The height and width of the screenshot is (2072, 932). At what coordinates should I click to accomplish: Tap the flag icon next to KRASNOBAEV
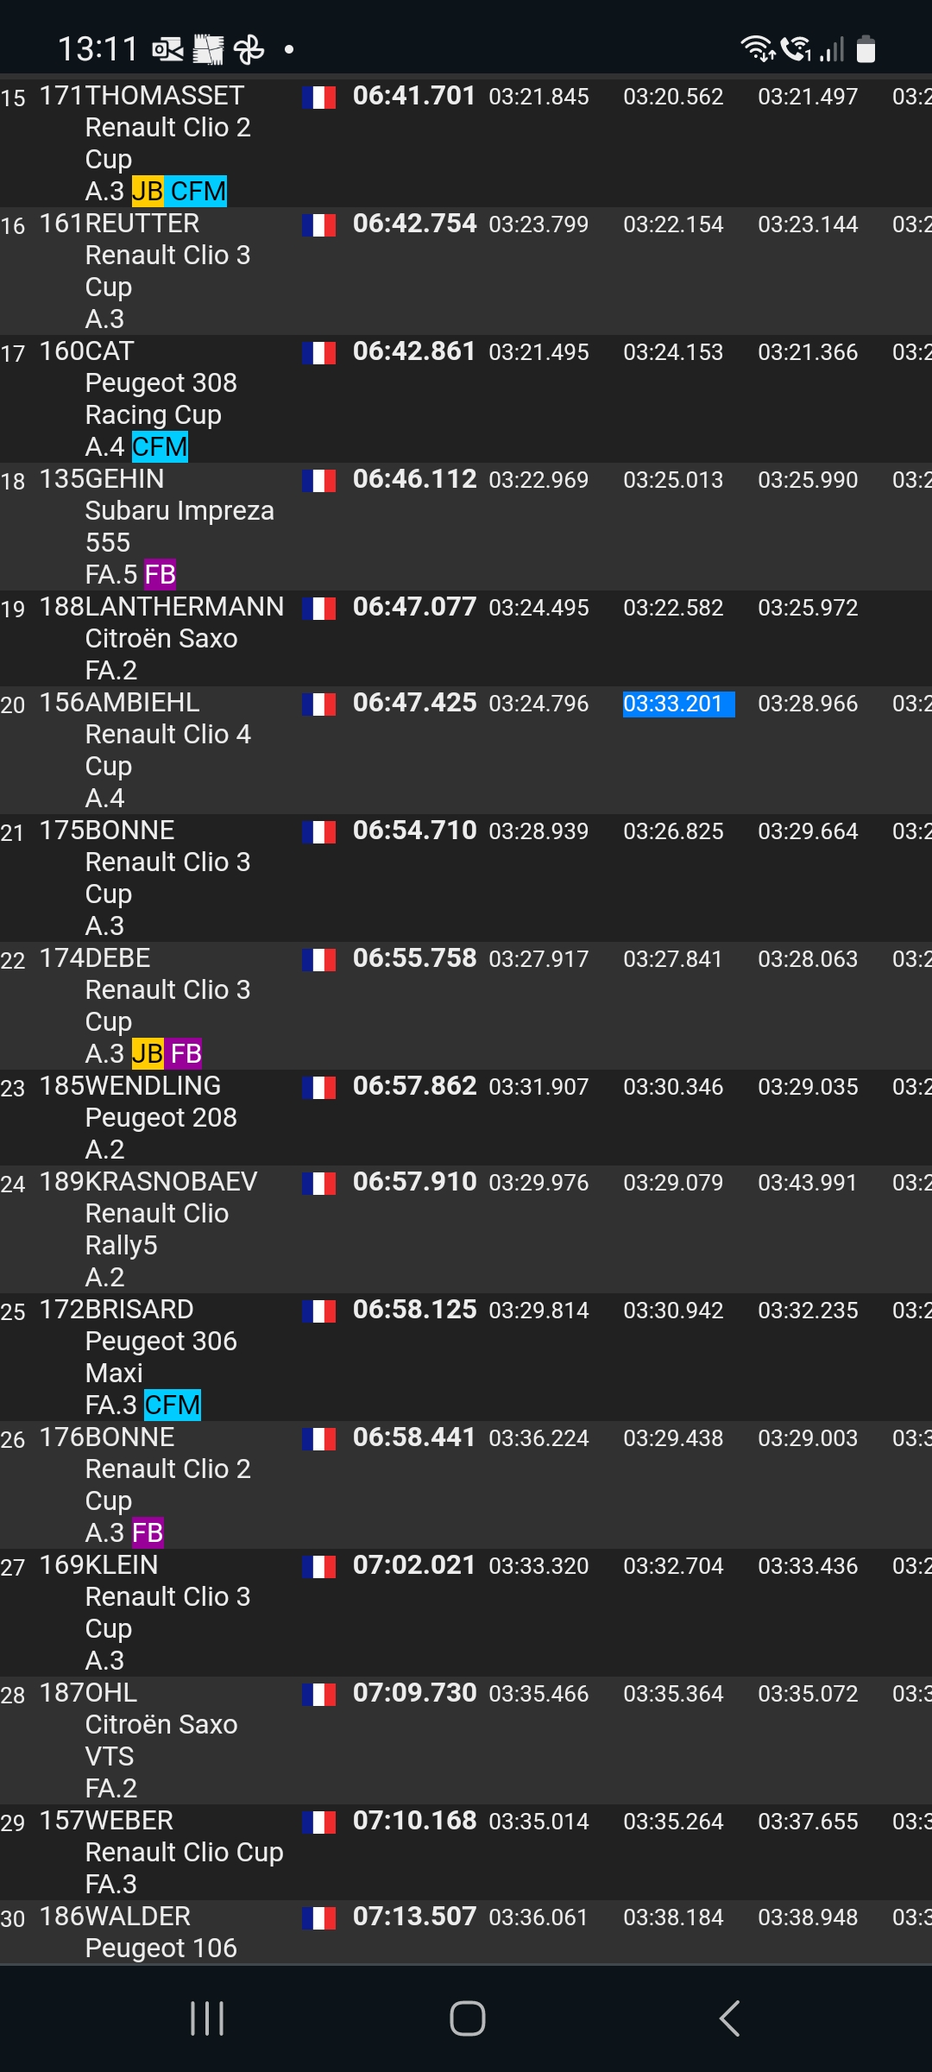(x=318, y=1184)
